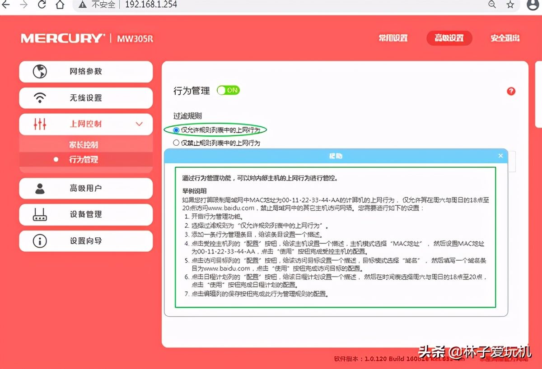Open the 高级设置 tab

(449, 38)
